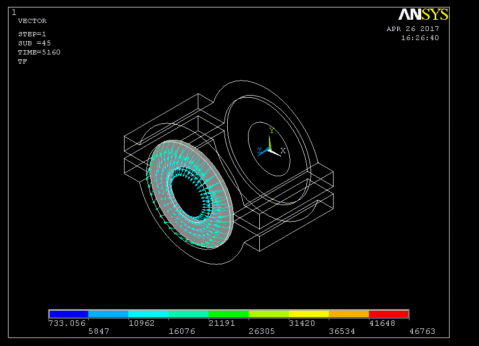
Task: Click the cyan legend band
Action: tap(148, 313)
